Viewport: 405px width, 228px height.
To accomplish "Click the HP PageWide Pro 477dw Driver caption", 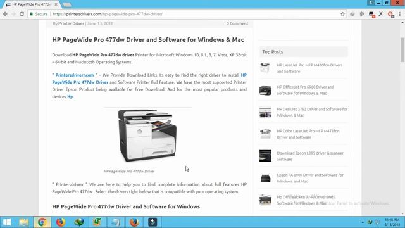I will pos(129,171).
